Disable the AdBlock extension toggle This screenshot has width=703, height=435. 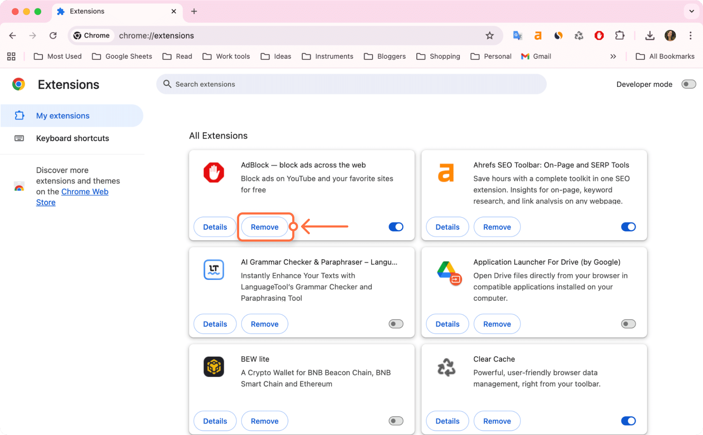[396, 227]
